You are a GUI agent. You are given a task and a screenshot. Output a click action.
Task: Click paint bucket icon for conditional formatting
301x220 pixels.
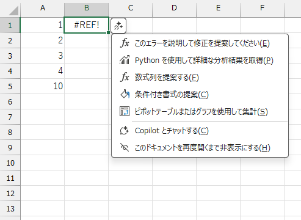coord(125,94)
